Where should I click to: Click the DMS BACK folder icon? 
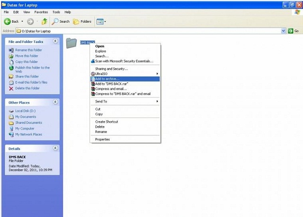[x=71, y=43]
